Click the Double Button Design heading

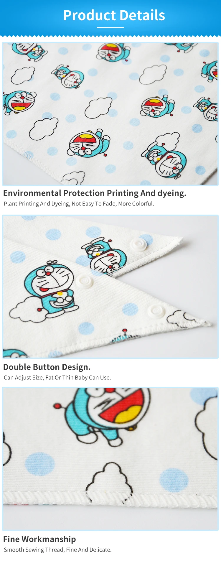tap(47, 367)
